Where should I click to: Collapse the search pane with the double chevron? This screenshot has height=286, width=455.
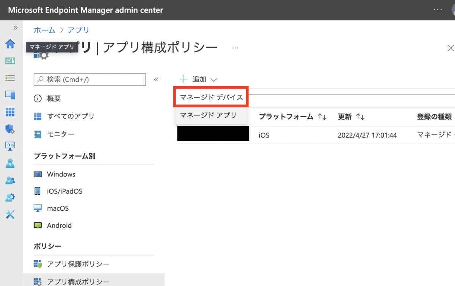[x=156, y=79]
